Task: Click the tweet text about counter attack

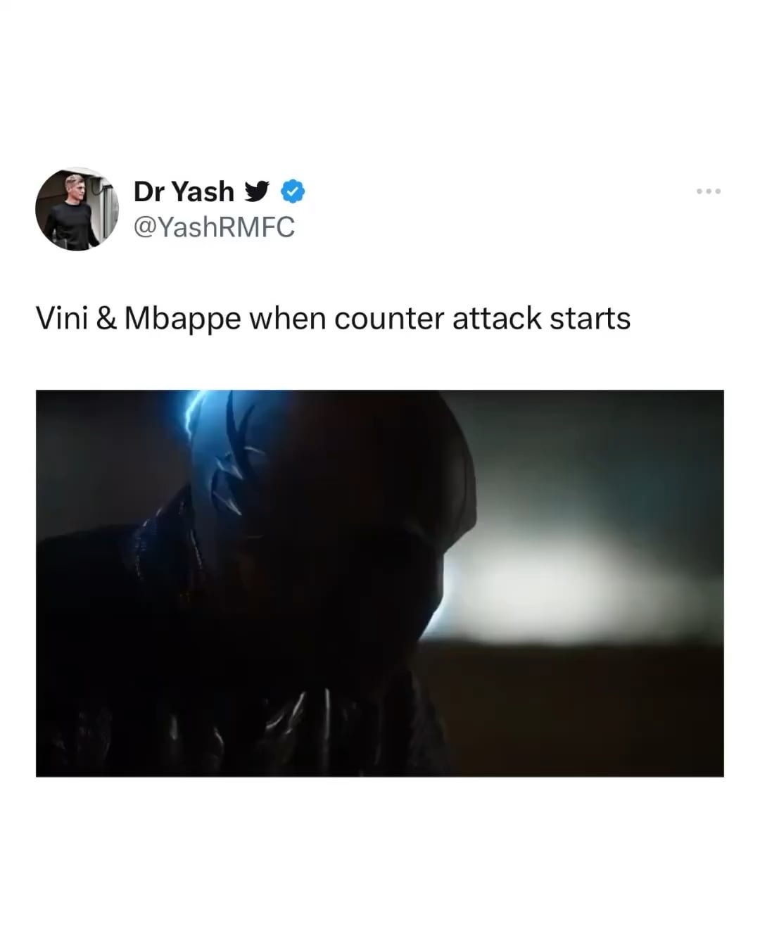Action: [x=333, y=319]
